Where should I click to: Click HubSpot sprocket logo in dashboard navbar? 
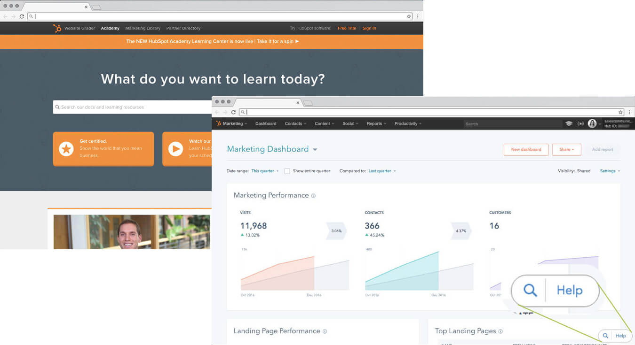pyautogui.click(x=219, y=123)
